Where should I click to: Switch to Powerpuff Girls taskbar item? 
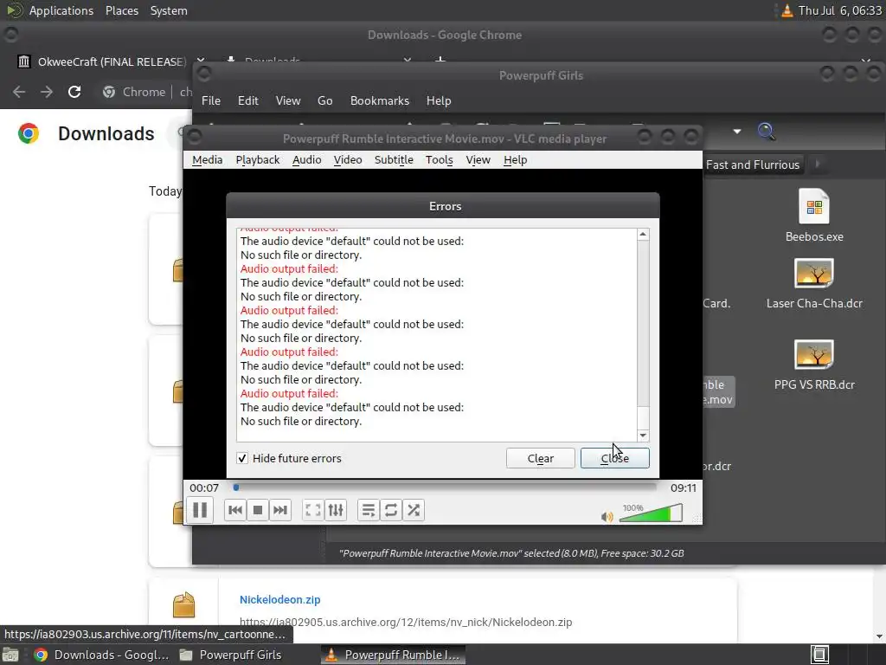click(230, 655)
